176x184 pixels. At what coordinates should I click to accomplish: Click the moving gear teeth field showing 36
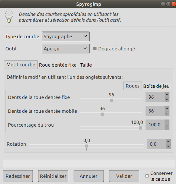[x=155, y=111]
